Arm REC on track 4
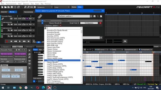Screen dimensions: 161x90 [30, 36]
